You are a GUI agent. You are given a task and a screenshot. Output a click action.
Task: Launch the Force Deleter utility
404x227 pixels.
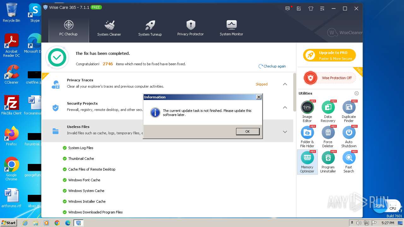pos(328,137)
